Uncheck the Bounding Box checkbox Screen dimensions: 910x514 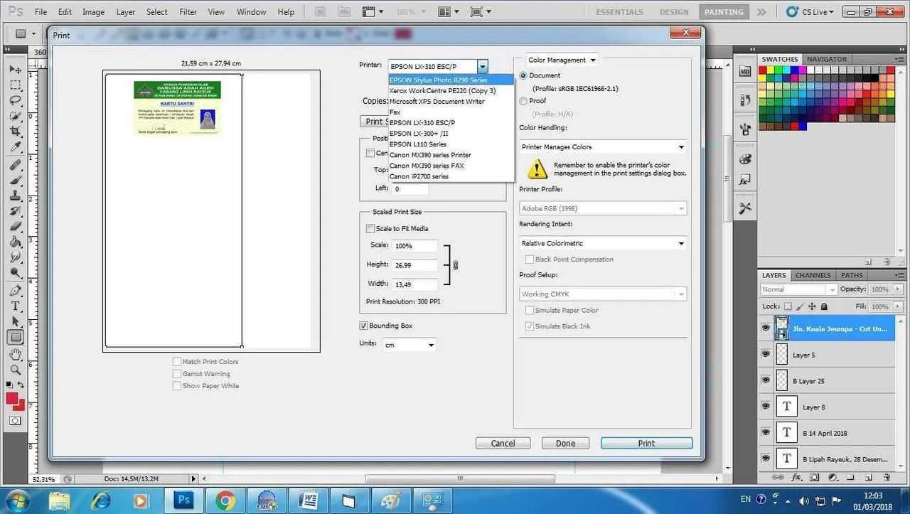[x=364, y=326]
